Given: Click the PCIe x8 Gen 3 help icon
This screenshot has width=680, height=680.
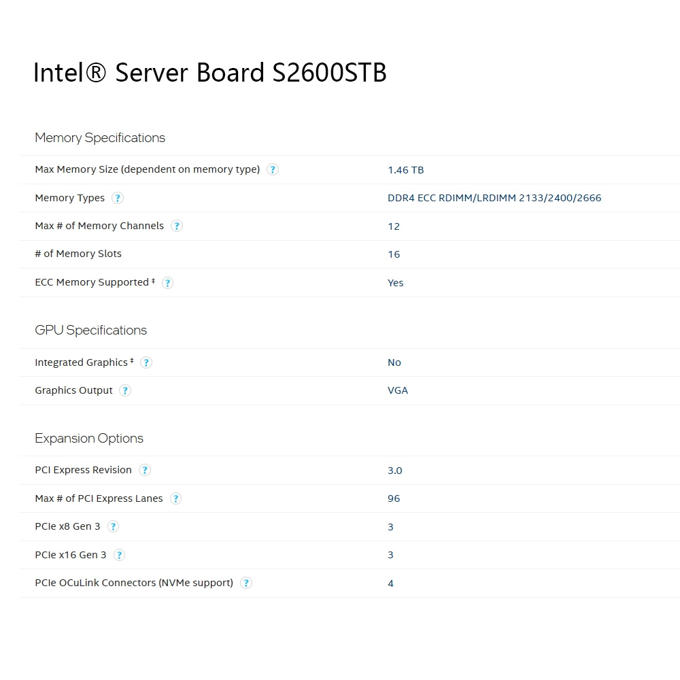Looking at the screenshot, I should click(113, 526).
